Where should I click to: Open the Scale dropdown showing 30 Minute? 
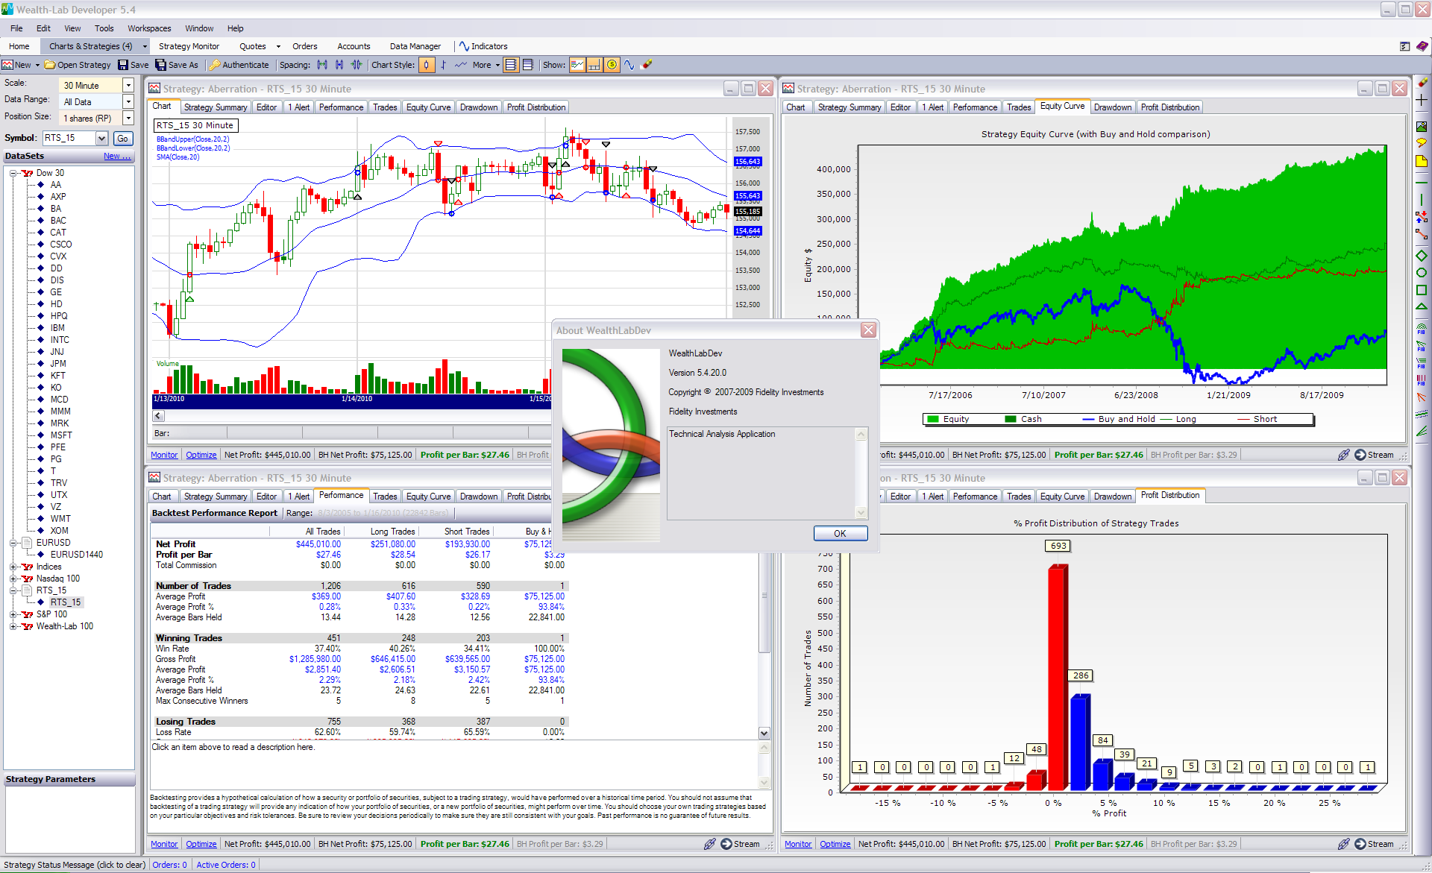tap(128, 85)
